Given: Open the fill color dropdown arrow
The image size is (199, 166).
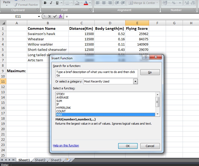Looking at the screenshot, I should tap(81, 3).
